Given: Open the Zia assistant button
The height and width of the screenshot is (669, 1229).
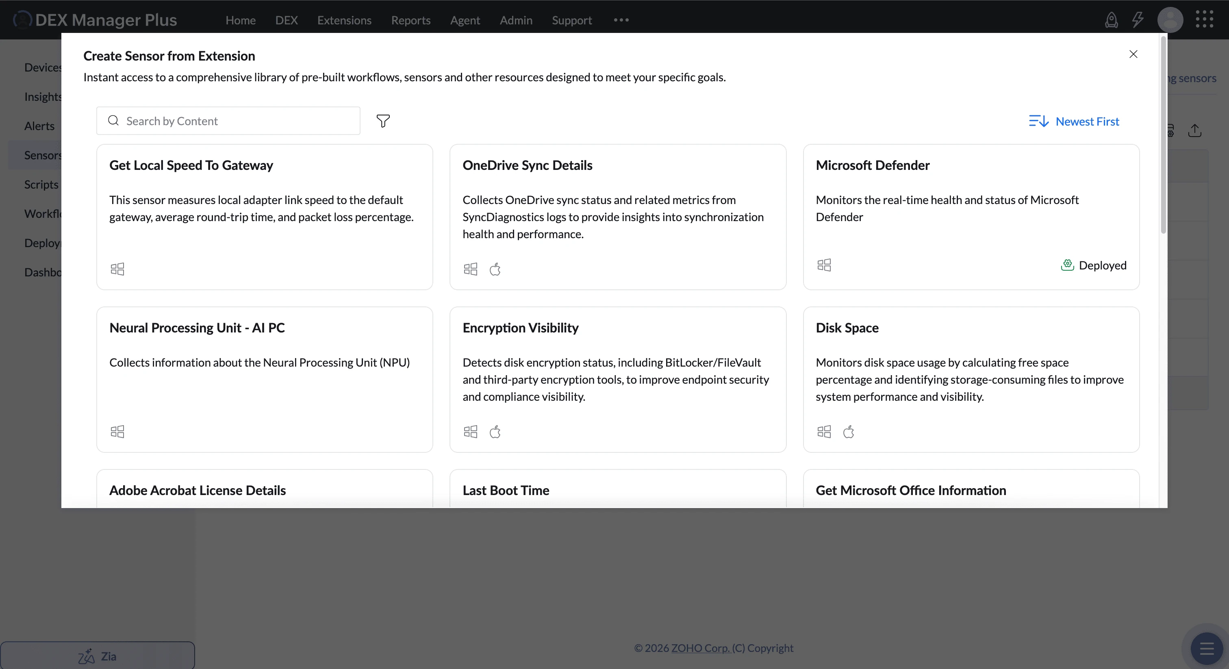Looking at the screenshot, I should [97, 656].
